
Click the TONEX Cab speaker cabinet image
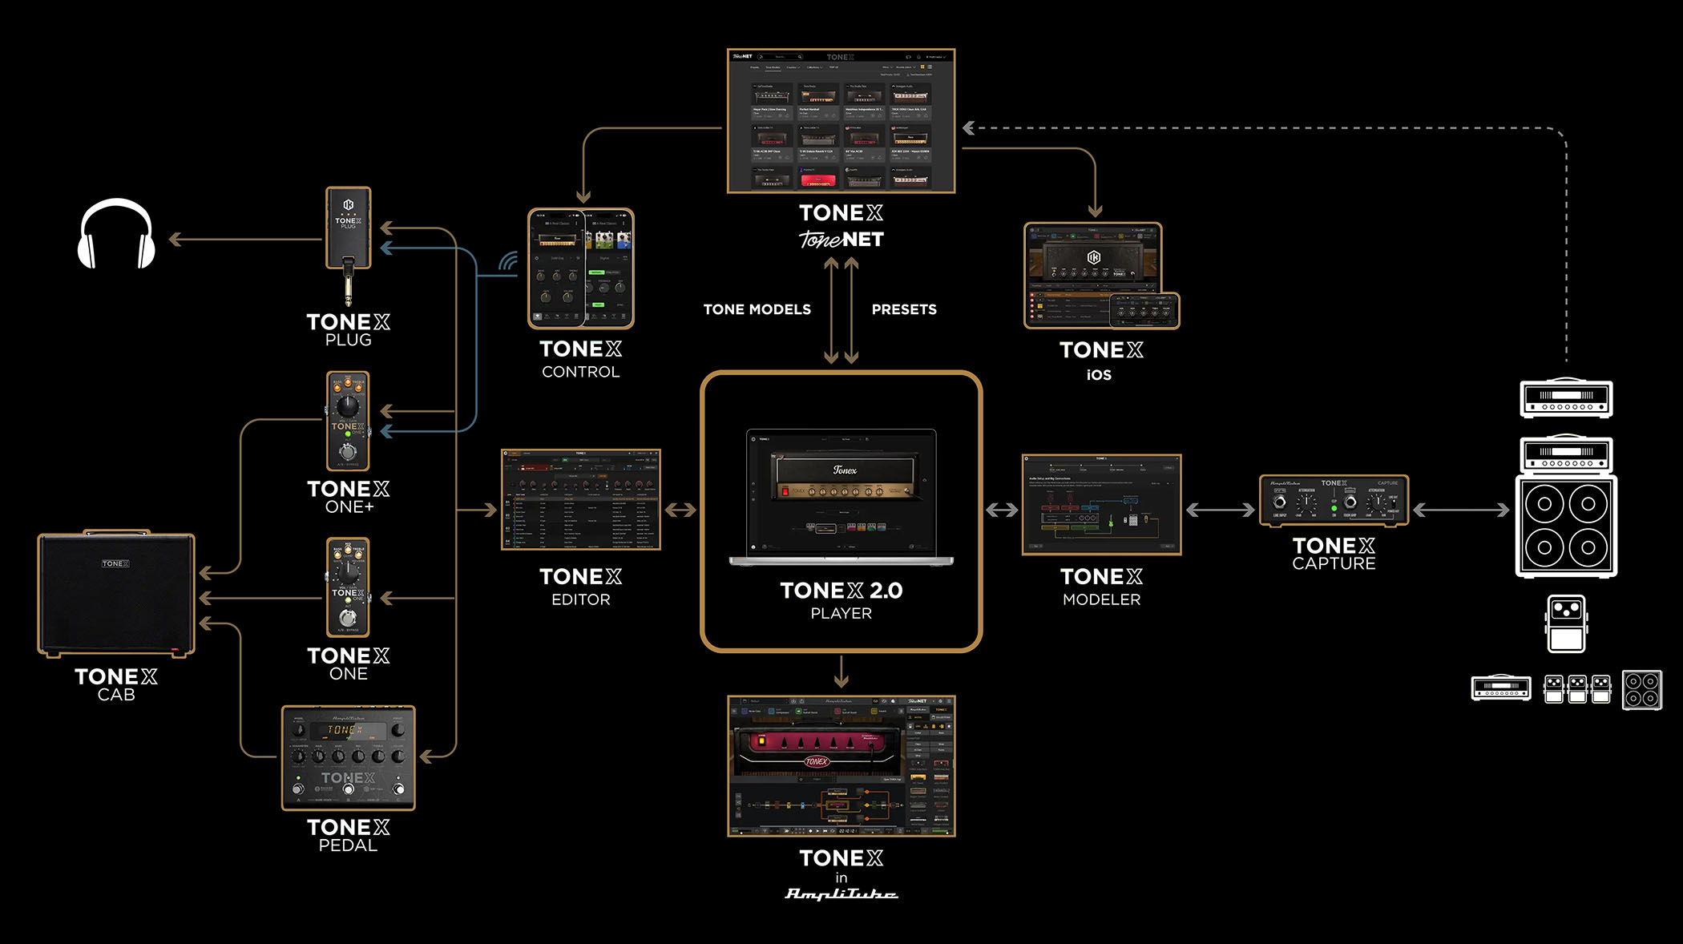click(116, 593)
